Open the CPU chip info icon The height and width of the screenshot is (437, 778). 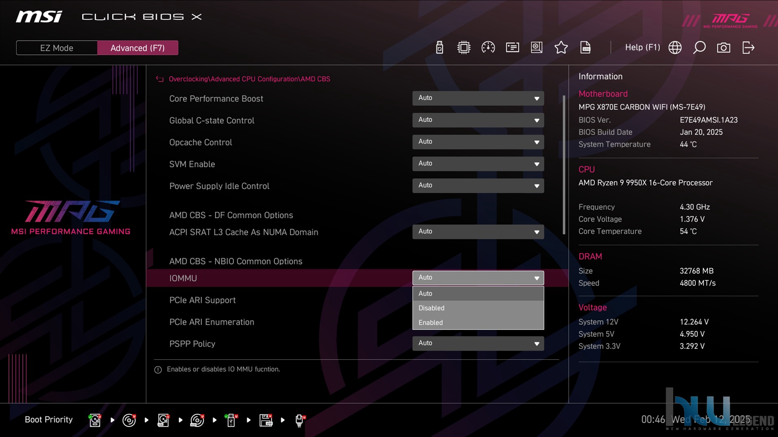click(464, 48)
